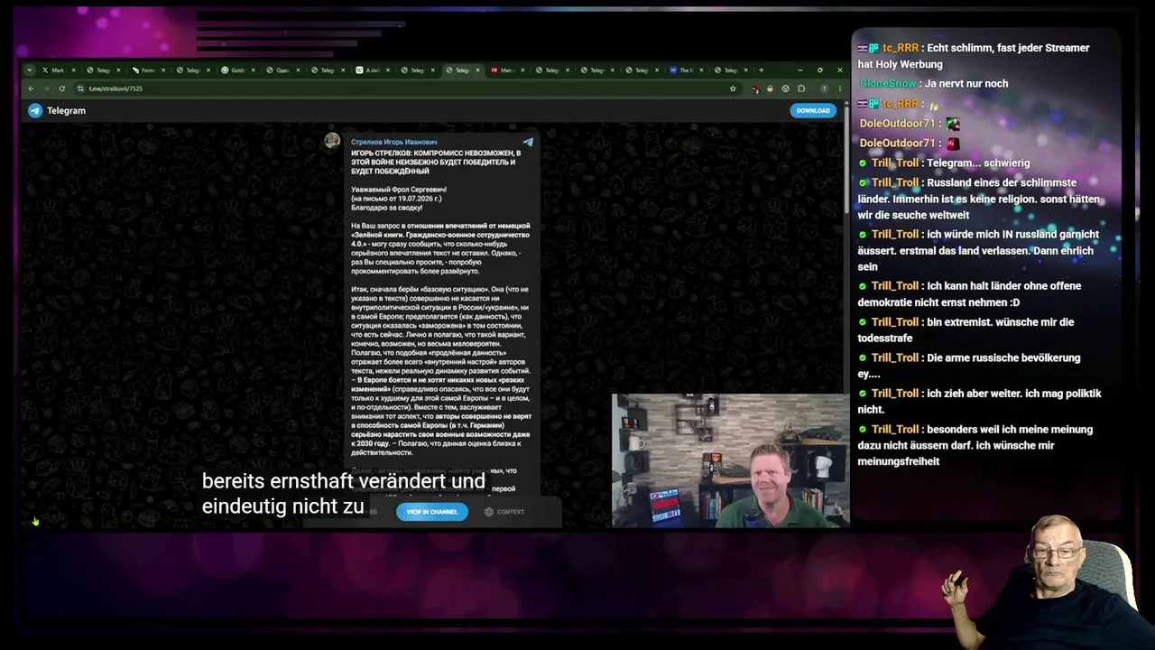Close the 'Form' tab
The width and height of the screenshot is (1155, 650).
tap(163, 70)
